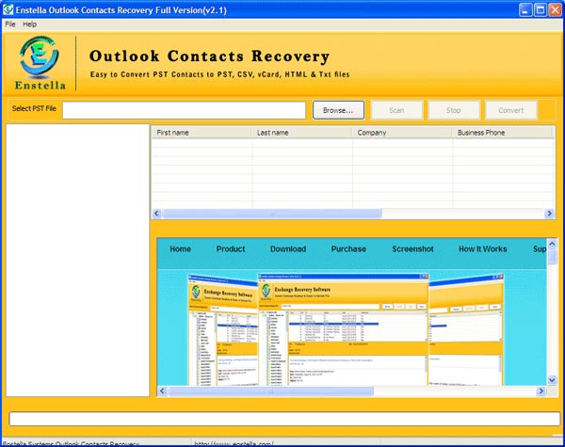Click the Exchange Recovery Software screenshot thumbnail
Screen dimensions: 565x447
343,329
